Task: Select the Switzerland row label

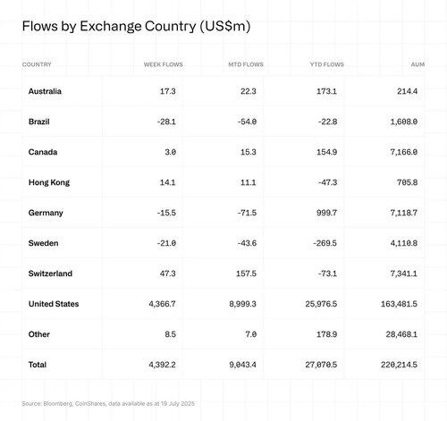Action: 50,274
